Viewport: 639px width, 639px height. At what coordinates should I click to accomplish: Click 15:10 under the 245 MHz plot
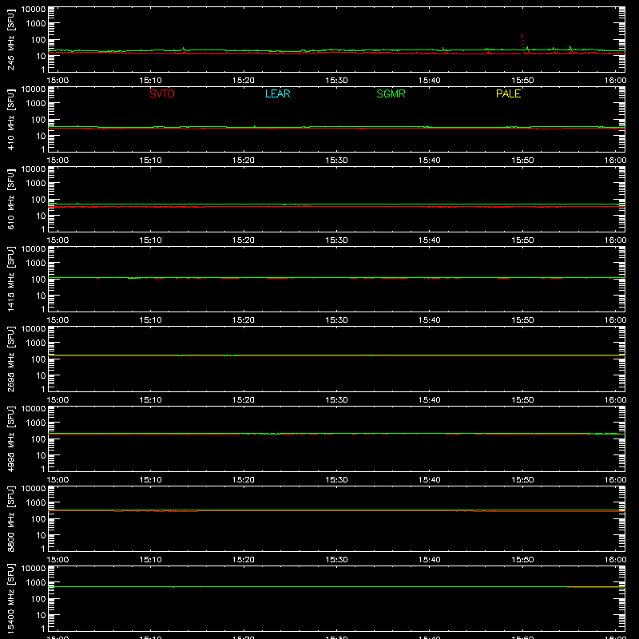pos(150,81)
